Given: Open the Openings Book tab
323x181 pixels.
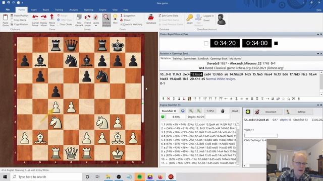Looking at the screenshot, I should [x=219, y=59].
